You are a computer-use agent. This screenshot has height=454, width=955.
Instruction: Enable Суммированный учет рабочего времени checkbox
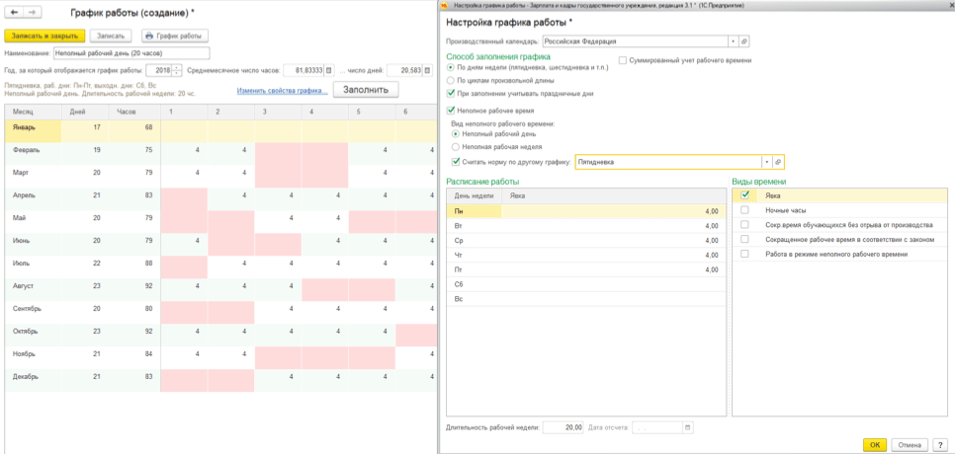coord(622,61)
